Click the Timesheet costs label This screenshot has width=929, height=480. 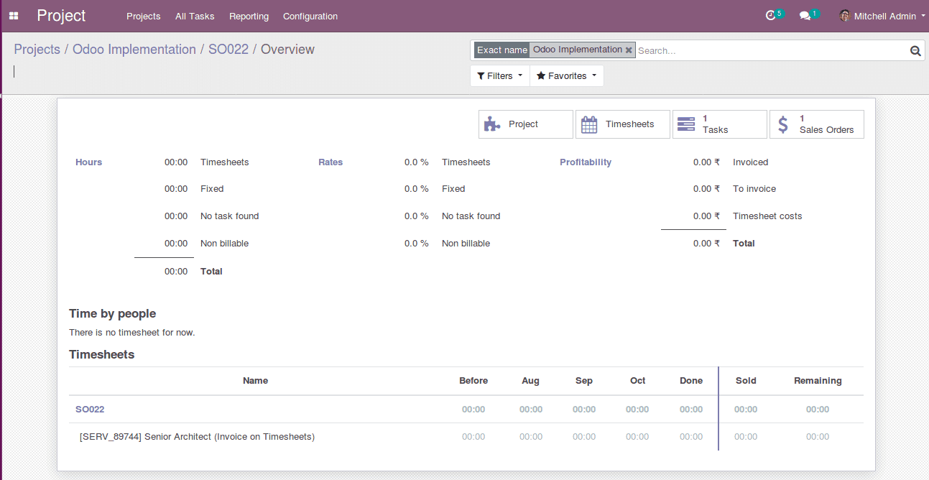[767, 216]
